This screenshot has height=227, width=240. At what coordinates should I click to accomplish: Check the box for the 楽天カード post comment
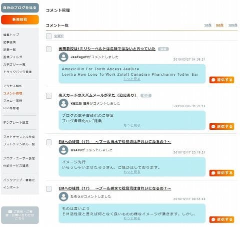tap(49, 96)
